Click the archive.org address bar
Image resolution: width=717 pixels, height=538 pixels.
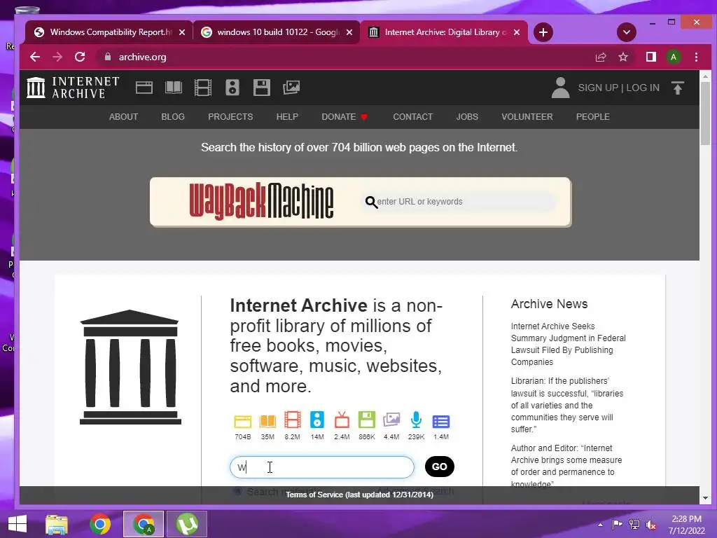pos(343,57)
